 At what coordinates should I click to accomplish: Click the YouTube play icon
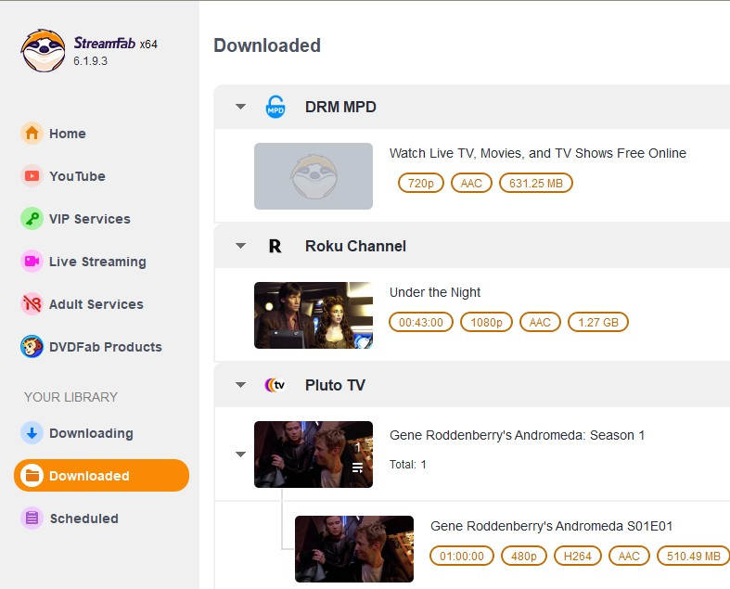tap(32, 176)
